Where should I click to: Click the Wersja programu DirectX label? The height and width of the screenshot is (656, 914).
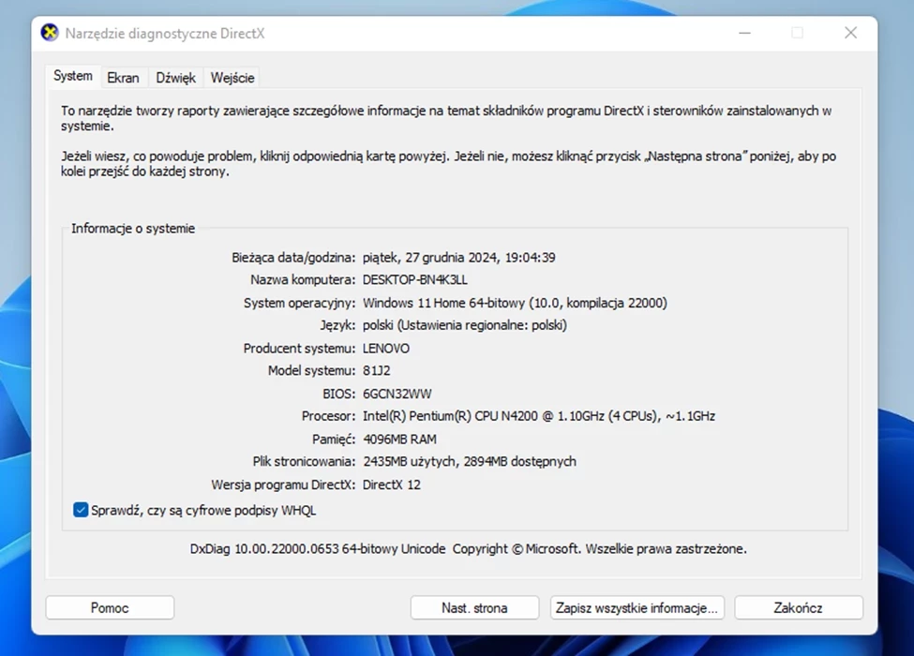tap(283, 485)
